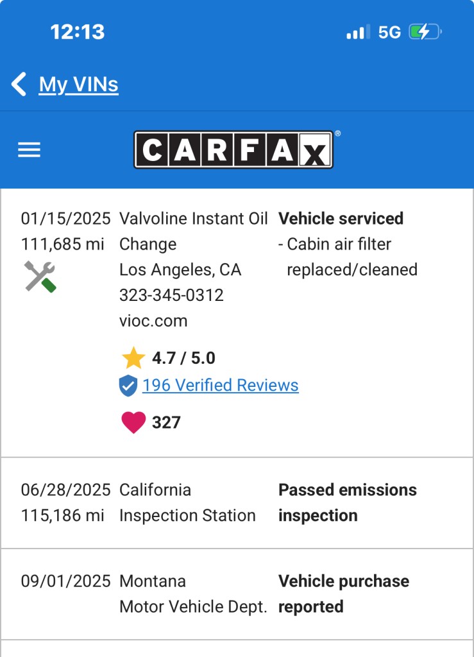474x657 pixels.
Task: Tap the 12:13 status bar clock
Action: (x=78, y=32)
